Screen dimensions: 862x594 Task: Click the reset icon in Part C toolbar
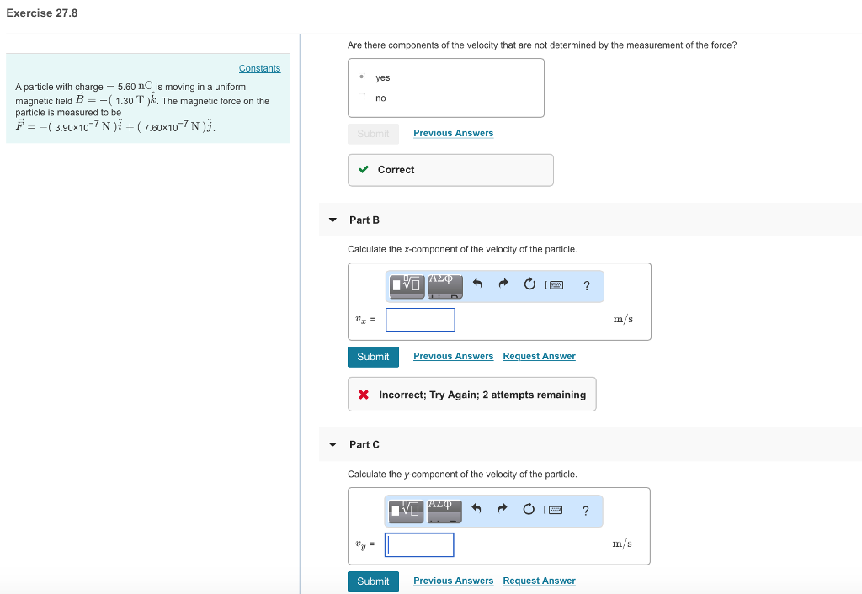529,510
